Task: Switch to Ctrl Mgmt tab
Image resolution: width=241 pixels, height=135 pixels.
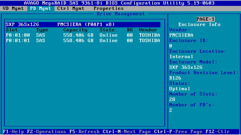Action: click(x=71, y=8)
